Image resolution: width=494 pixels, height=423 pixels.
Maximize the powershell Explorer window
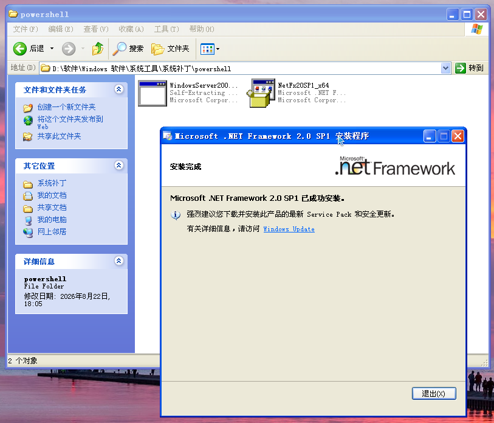pyautogui.click(x=467, y=14)
